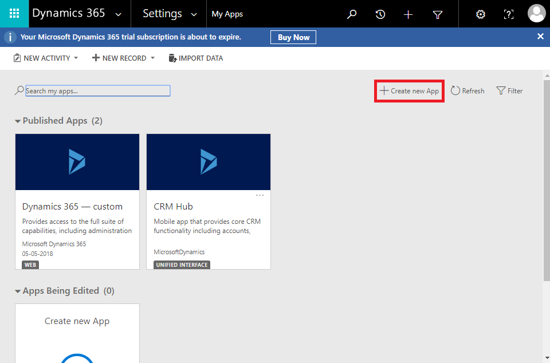
Task: Click NEW ACTIVITY in command bar
Action: pos(42,58)
